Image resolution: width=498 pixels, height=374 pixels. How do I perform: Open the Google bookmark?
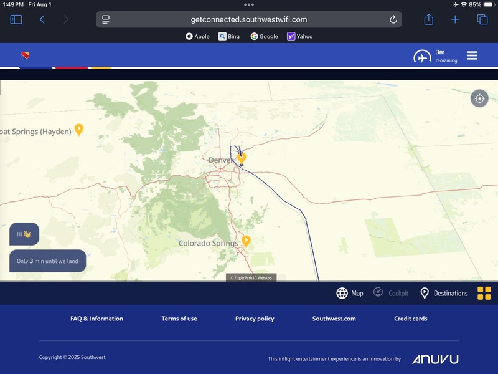pyautogui.click(x=264, y=36)
